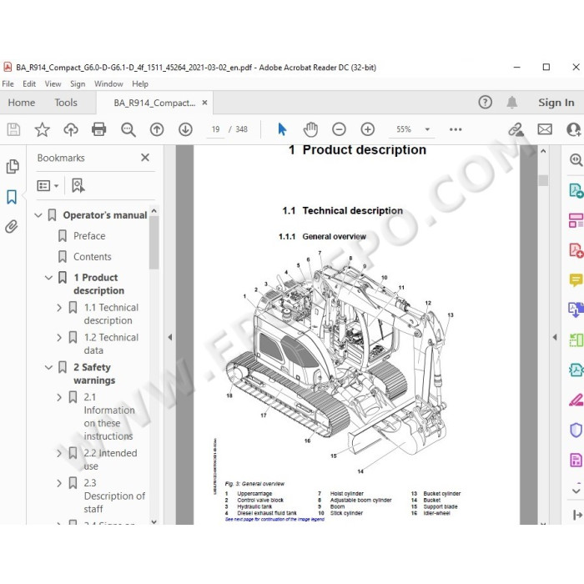Bookmark this file with the star icon
584x584 pixels.
click(42, 129)
